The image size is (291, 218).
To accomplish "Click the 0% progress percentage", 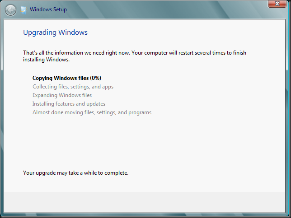I will [x=96, y=78].
